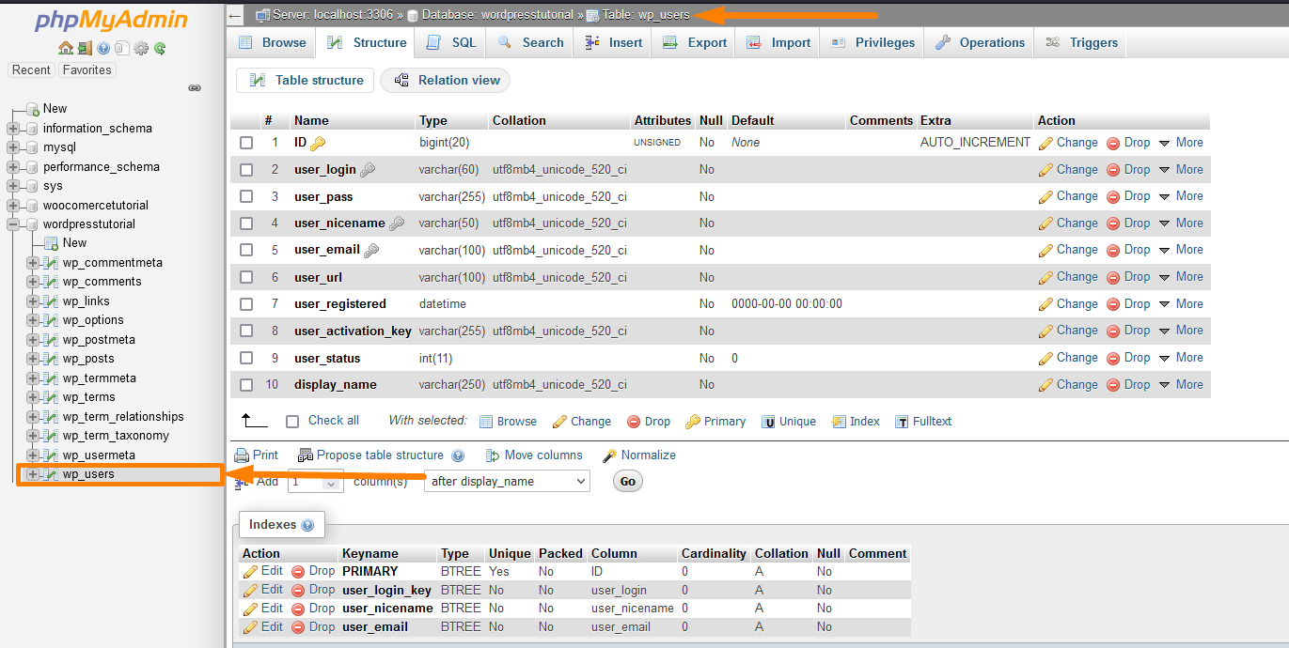Expand the mysql database node
The height and width of the screenshot is (648, 1289).
pos(13,147)
